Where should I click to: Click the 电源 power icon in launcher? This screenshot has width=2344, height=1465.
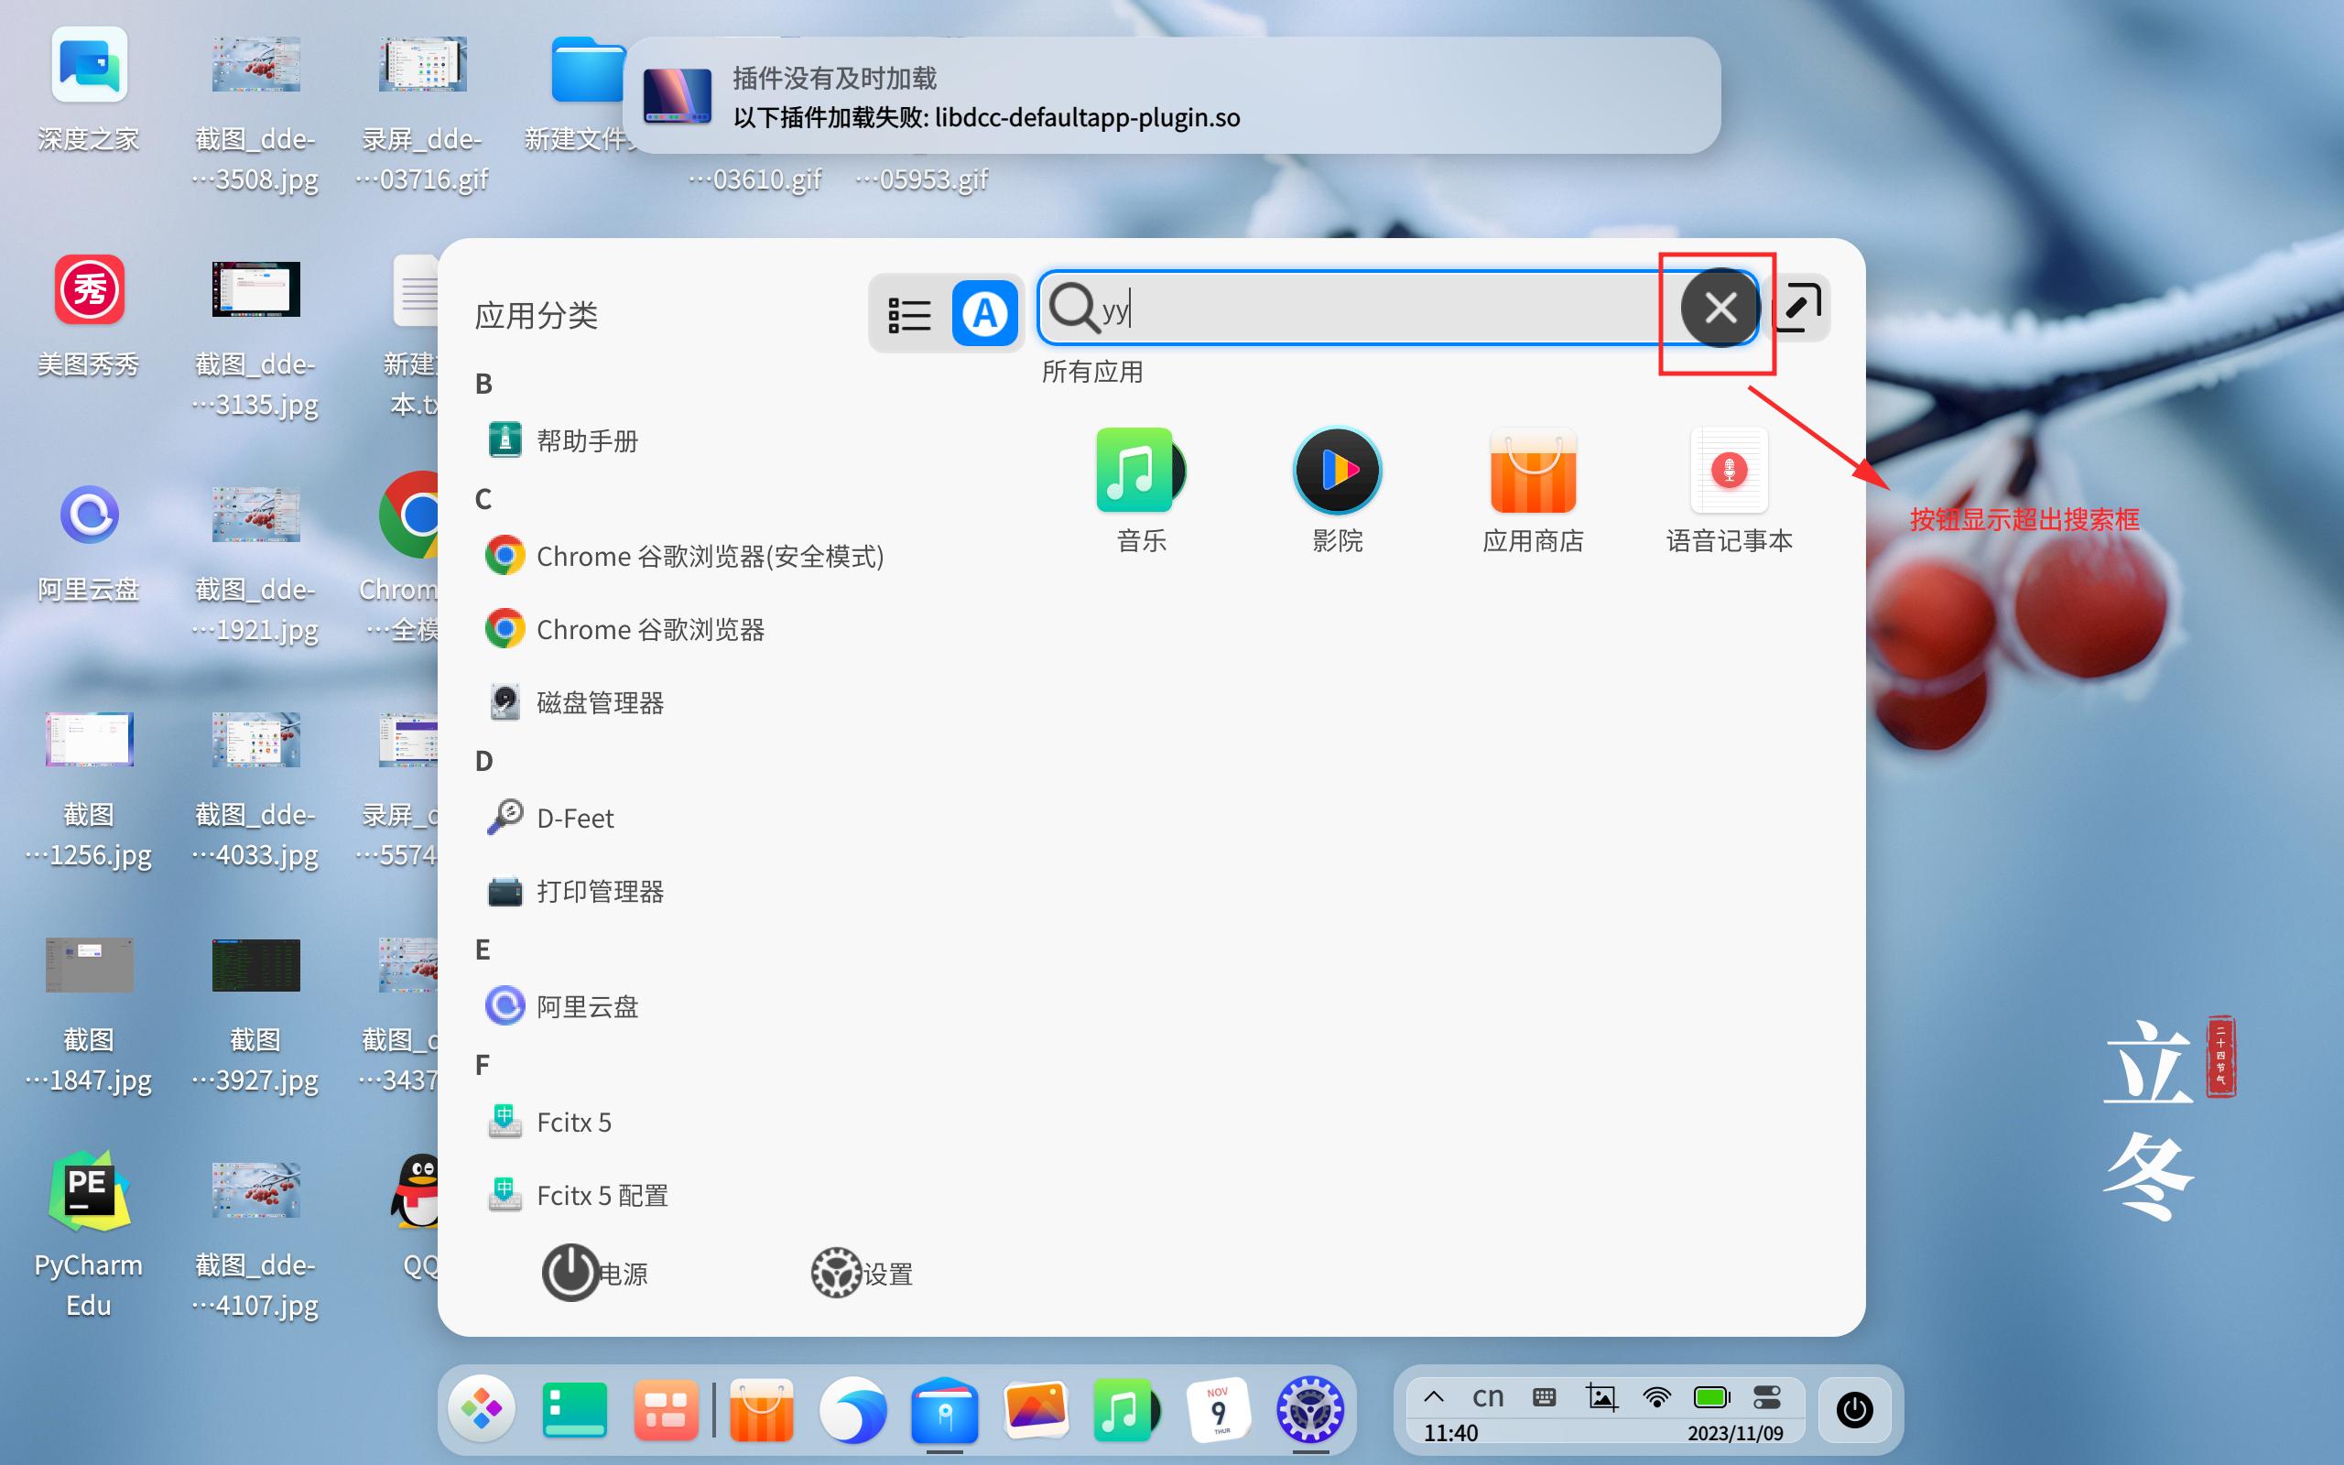570,1272
